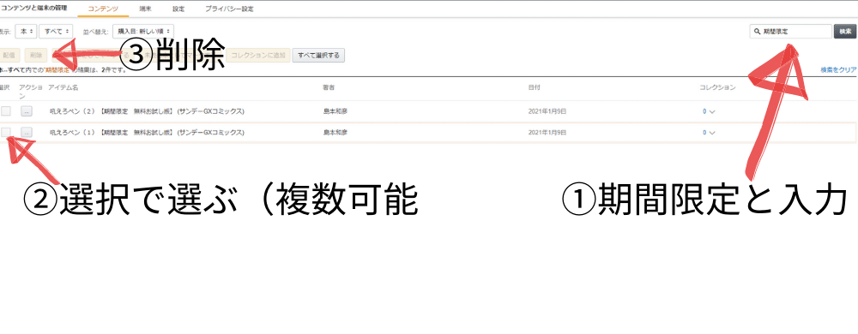Image resolution: width=858 pixels, height=334 pixels.
Task: Open the 購入日: 新しい順 sort dropdown
Action: point(143,32)
